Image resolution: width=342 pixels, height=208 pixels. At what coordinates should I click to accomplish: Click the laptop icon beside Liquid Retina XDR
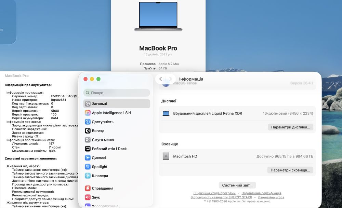click(x=166, y=113)
